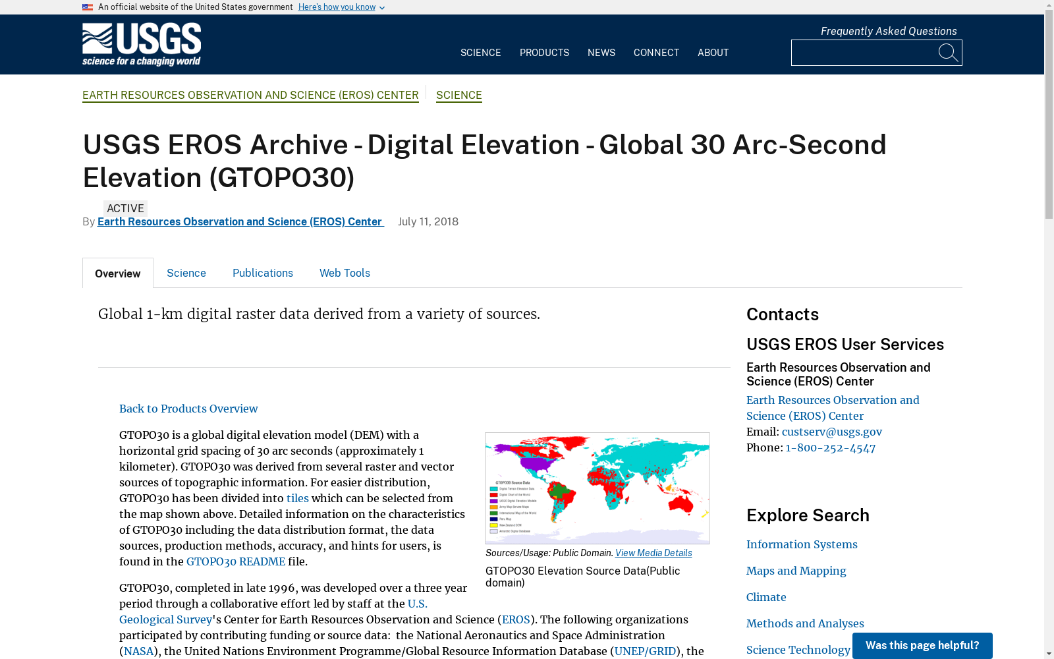1054x659 pixels.
Task: Open the EROS Center author link
Action: 240,222
